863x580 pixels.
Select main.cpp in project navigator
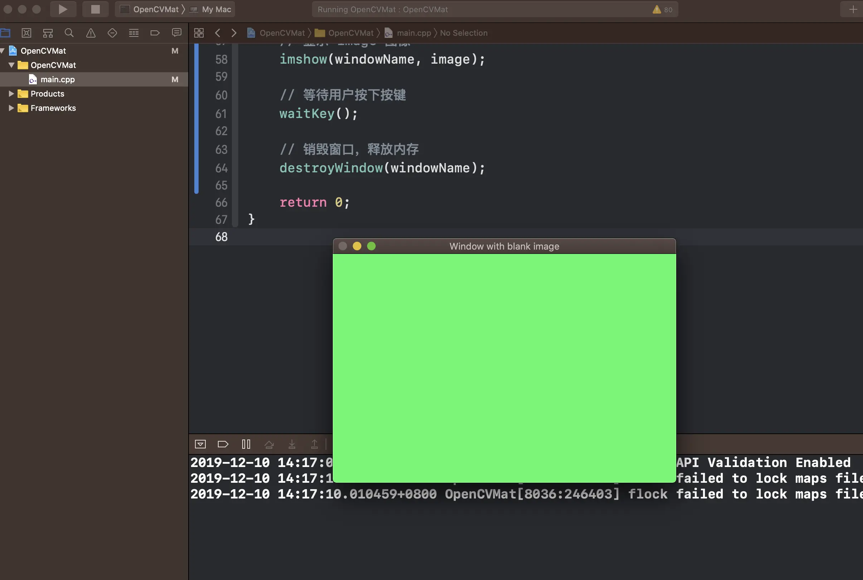coord(57,79)
